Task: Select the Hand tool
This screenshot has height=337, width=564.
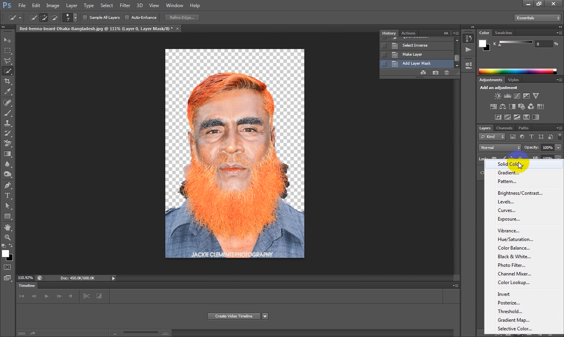Action: pos(7,227)
